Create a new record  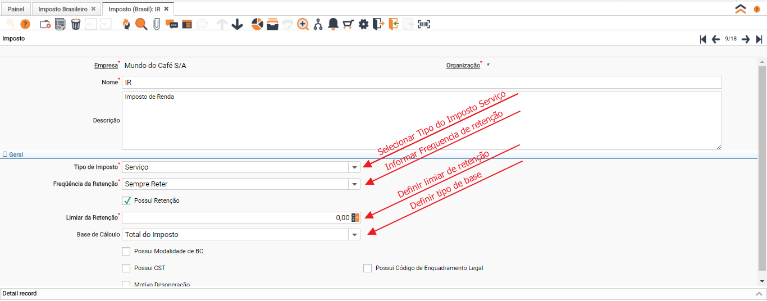[x=45, y=24]
